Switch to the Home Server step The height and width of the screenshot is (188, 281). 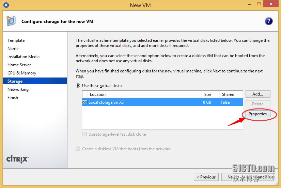(x=19, y=65)
